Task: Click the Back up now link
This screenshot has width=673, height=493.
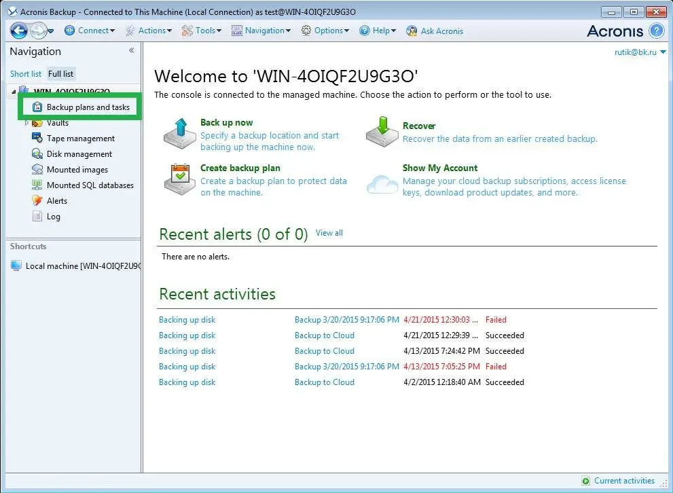Action: tap(227, 122)
